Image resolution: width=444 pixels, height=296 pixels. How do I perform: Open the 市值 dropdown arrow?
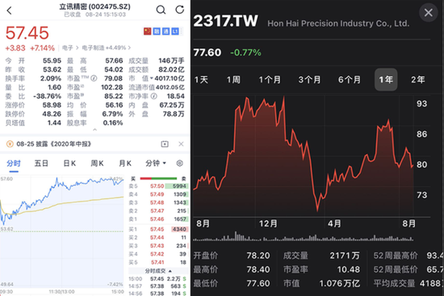click(x=152, y=78)
